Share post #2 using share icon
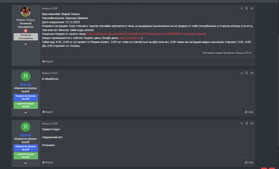Screen dimensions: 279x169 242,73
